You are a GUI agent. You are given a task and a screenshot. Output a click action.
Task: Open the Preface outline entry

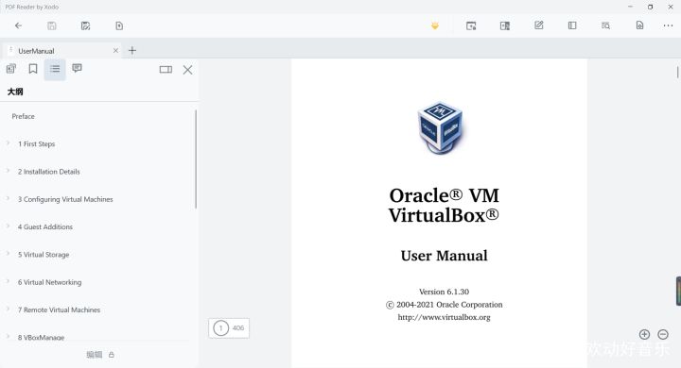click(x=23, y=116)
